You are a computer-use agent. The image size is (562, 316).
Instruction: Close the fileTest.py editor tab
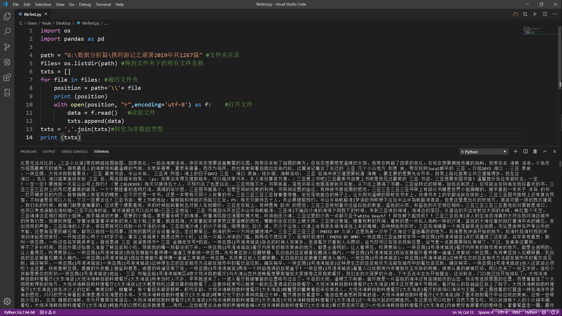click(x=46, y=14)
